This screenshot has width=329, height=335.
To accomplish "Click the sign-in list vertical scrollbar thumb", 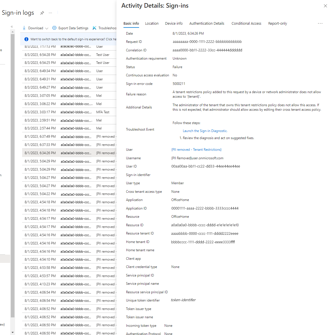I will [12, 175].
